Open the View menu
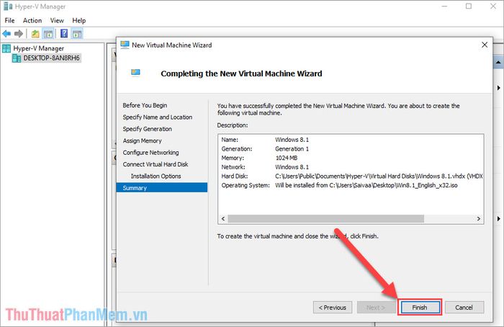 tap(57, 21)
